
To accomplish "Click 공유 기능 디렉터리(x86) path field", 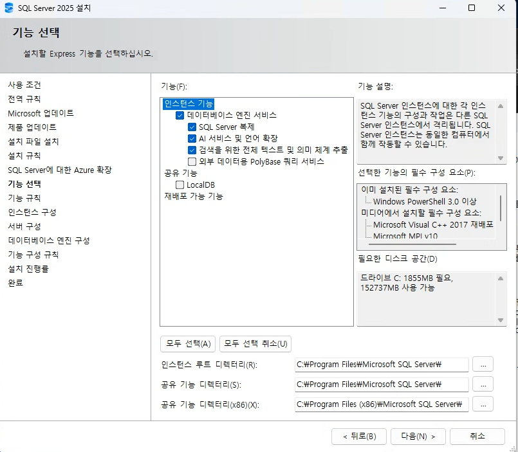I will [x=382, y=404].
